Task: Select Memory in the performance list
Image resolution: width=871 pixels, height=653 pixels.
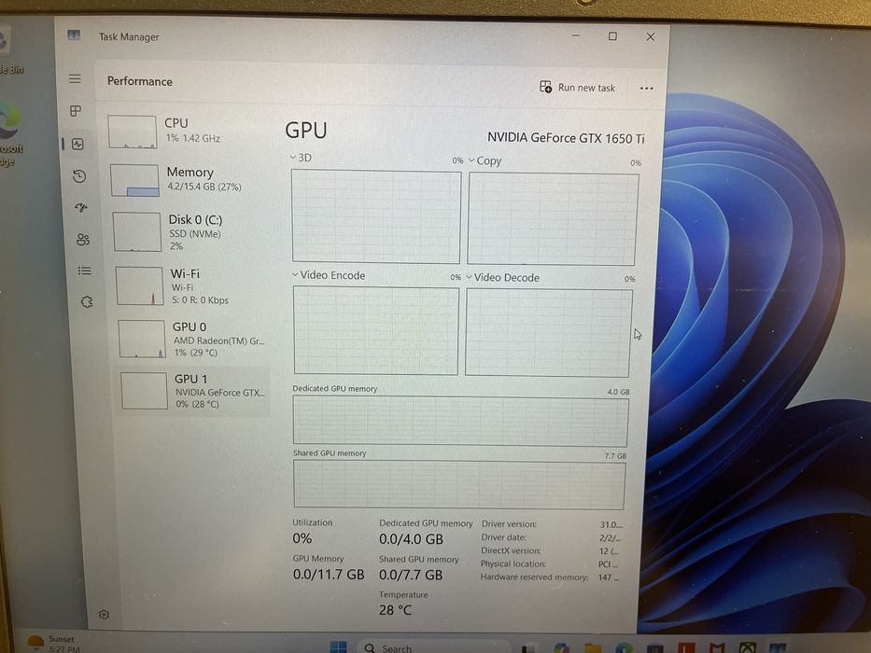Action: point(190,180)
